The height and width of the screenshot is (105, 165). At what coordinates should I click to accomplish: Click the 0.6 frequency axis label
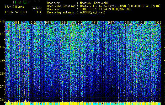point(2,100)
